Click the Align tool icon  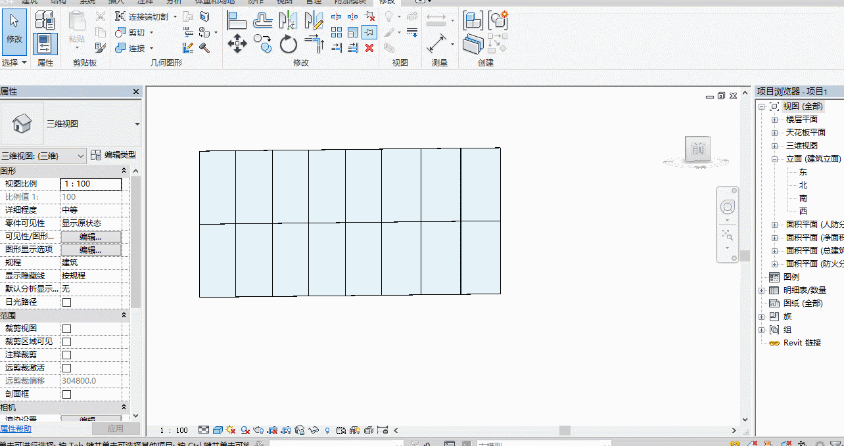tap(237, 20)
